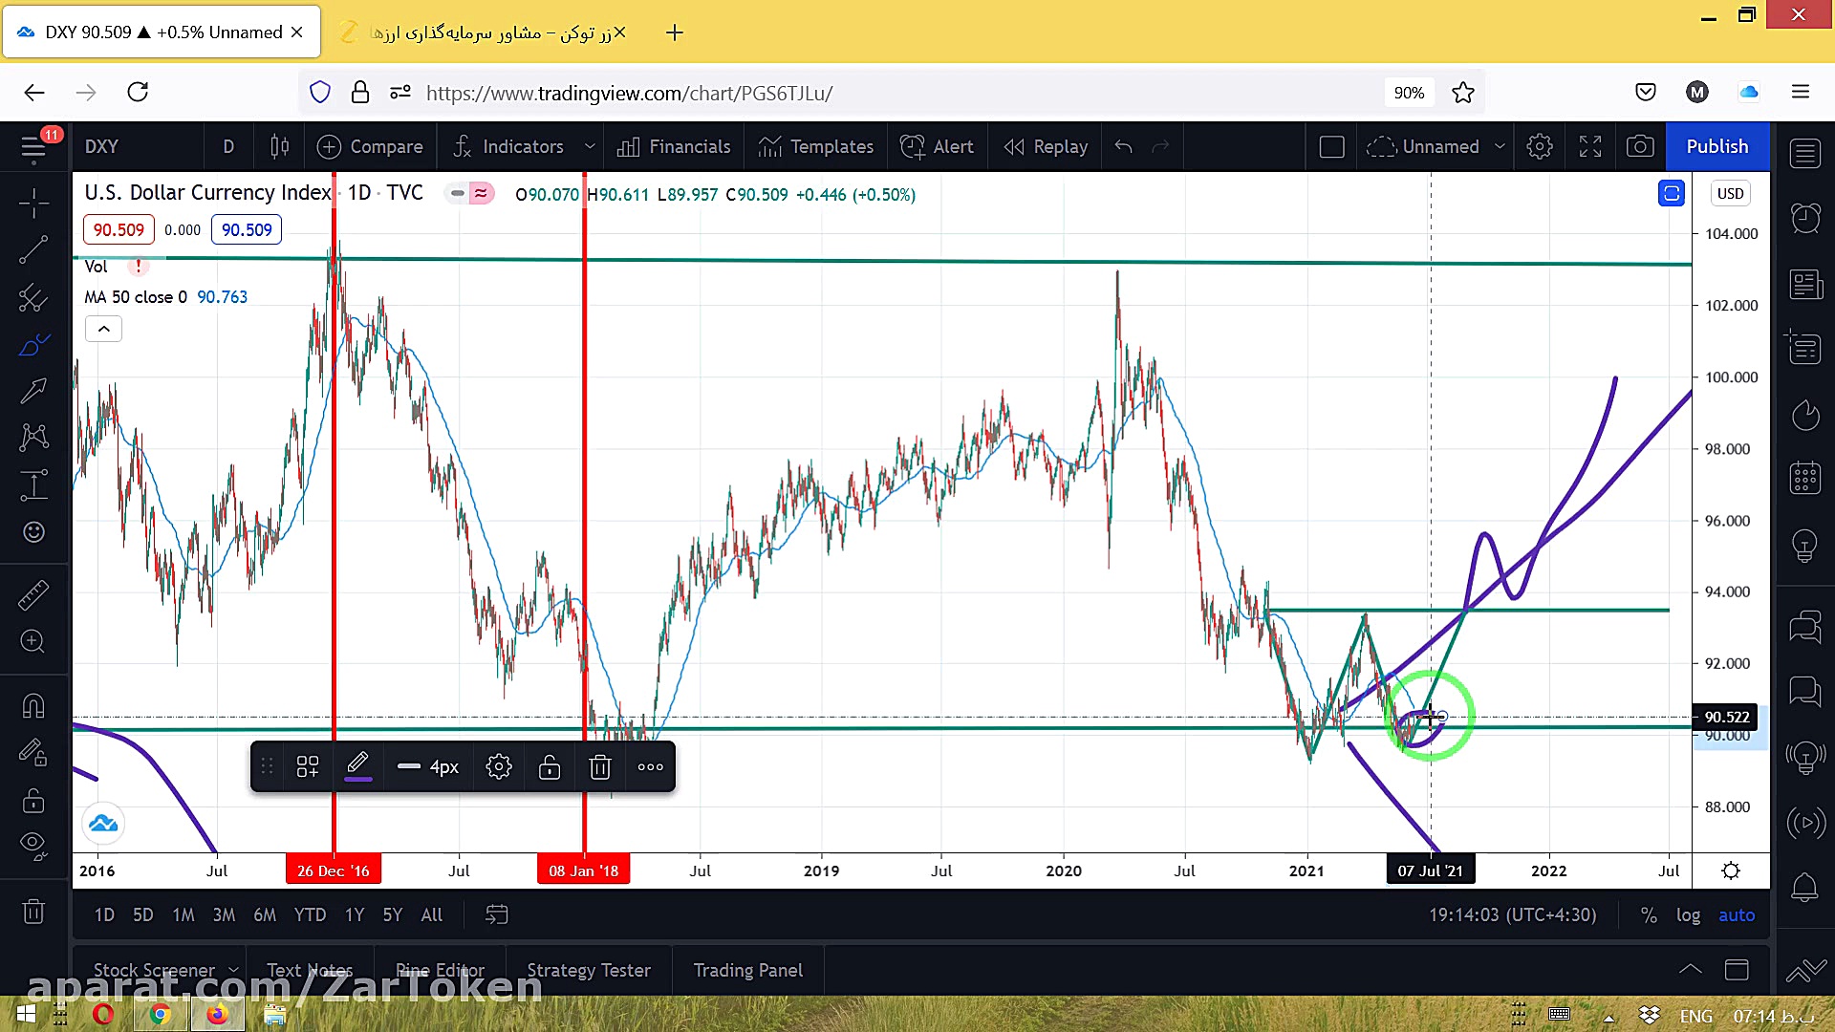The height and width of the screenshot is (1032, 1835).
Task: Select the trend line drawing tool
Action: pyautogui.click(x=33, y=250)
